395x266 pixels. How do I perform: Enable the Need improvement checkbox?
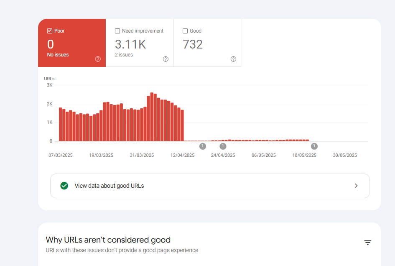click(x=117, y=31)
